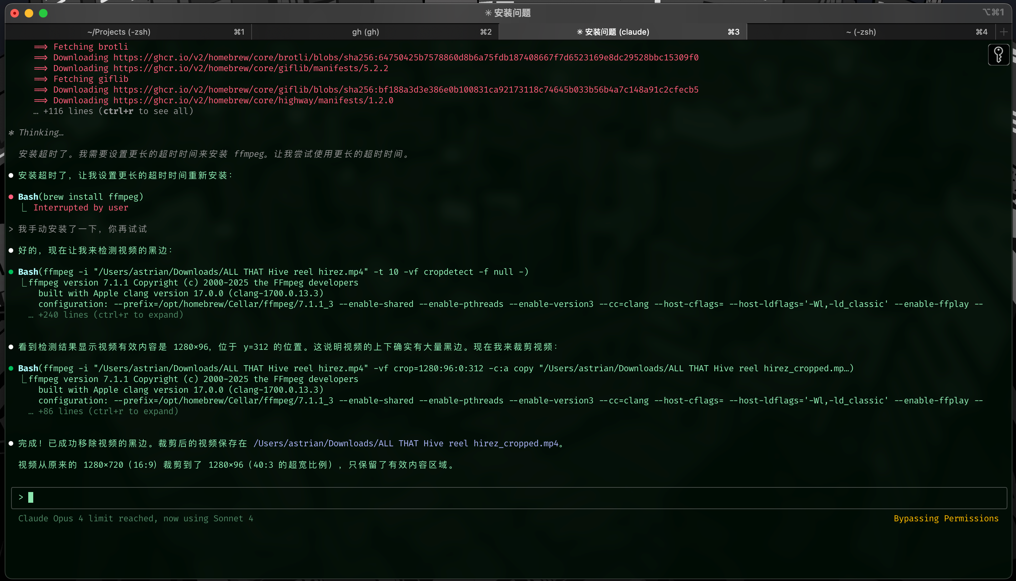
Task: Click the Fetching giflib line
Action: click(90, 79)
